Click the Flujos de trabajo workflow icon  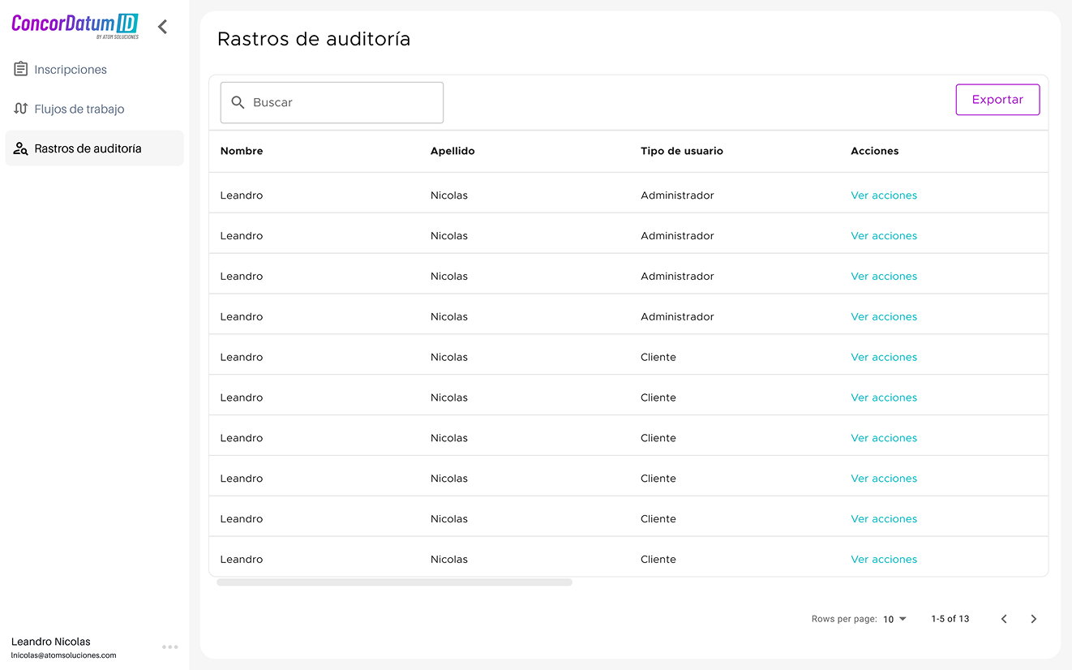click(x=21, y=109)
